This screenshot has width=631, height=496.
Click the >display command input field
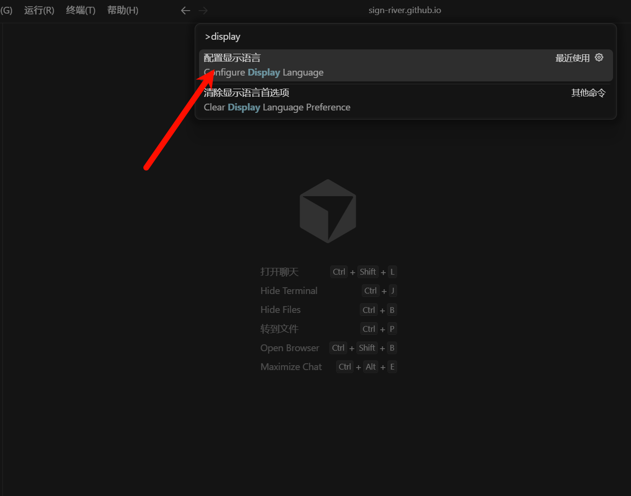[x=406, y=37]
